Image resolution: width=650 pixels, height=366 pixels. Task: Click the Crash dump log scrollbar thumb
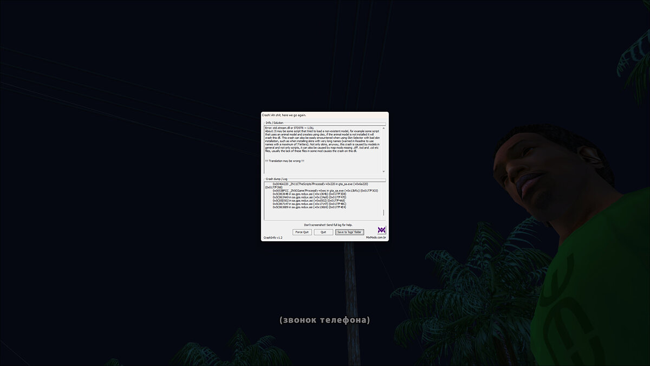(x=383, y=213)
